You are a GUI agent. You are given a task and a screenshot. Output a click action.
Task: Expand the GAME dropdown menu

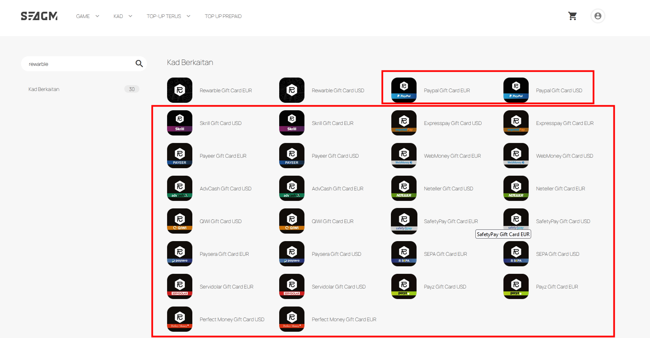tap(88, 16)
